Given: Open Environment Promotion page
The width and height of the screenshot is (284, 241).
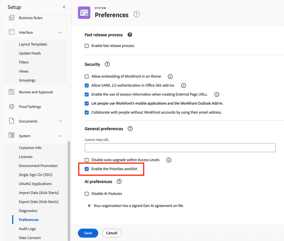Looking at the screenshot, I should click(38, 166).
